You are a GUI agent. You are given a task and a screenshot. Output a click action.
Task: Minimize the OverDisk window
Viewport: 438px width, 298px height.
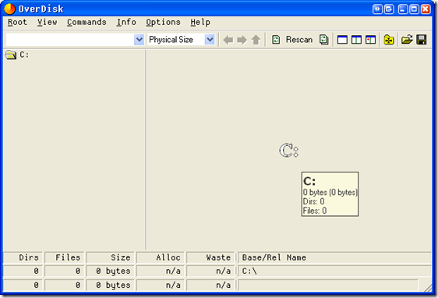coord(402,9)
